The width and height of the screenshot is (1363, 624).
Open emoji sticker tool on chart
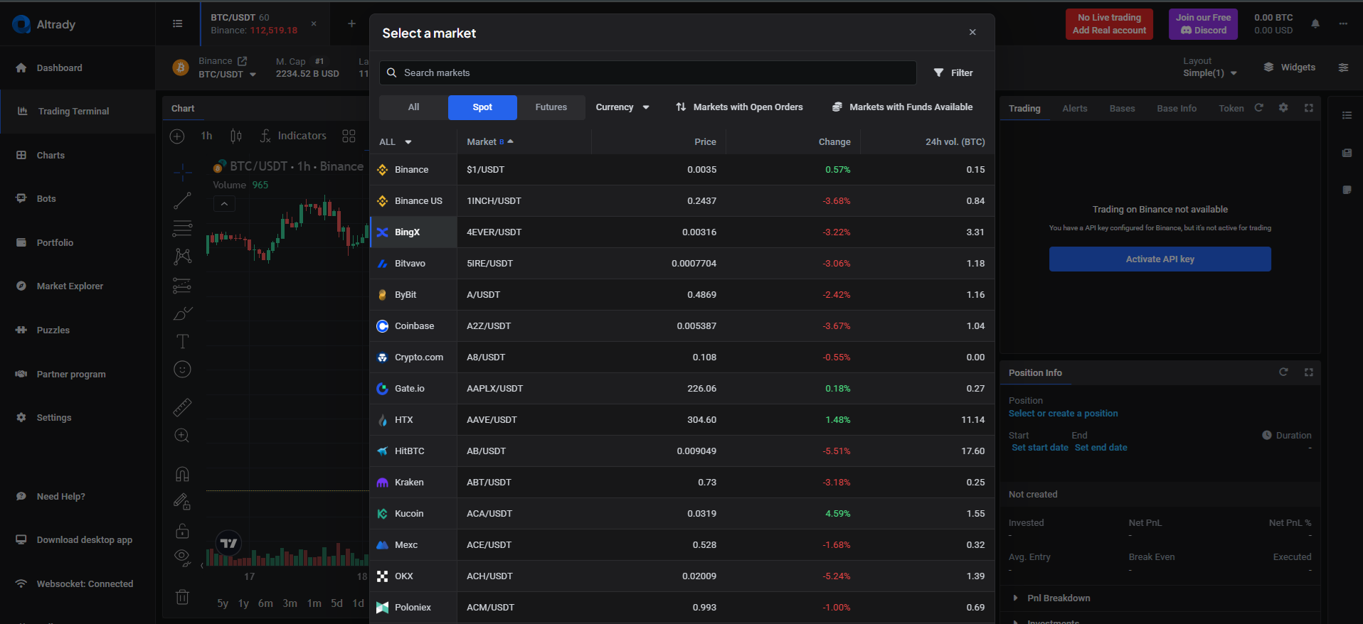click(182, 370)
